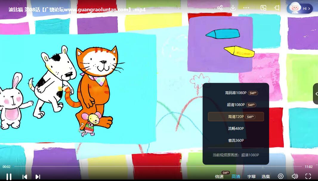Open the 高清 quality selector
The width and height of the screenshot is (318, 181).
pyautogui.click(x=236, y=177)
